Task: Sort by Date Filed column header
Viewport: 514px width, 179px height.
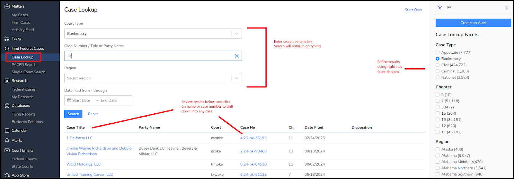Action: (314, 127)
